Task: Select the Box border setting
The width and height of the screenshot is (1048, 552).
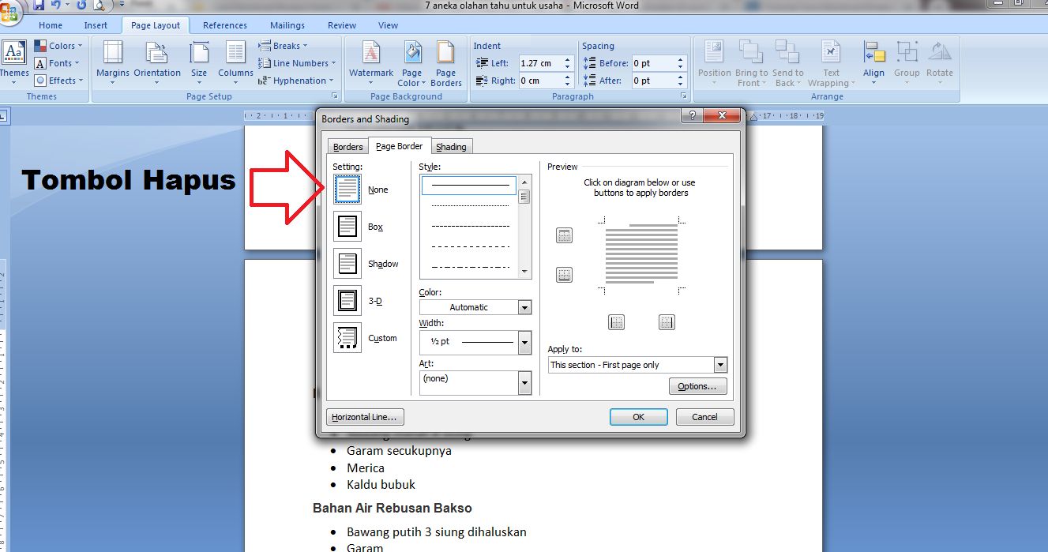Action: click(347, 226)
